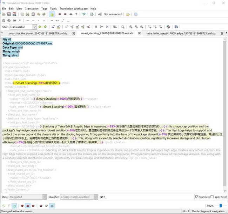The height and width of the screenshot is (214, 228).
Task: Click the Not connected status button
Action: point(112,14)
